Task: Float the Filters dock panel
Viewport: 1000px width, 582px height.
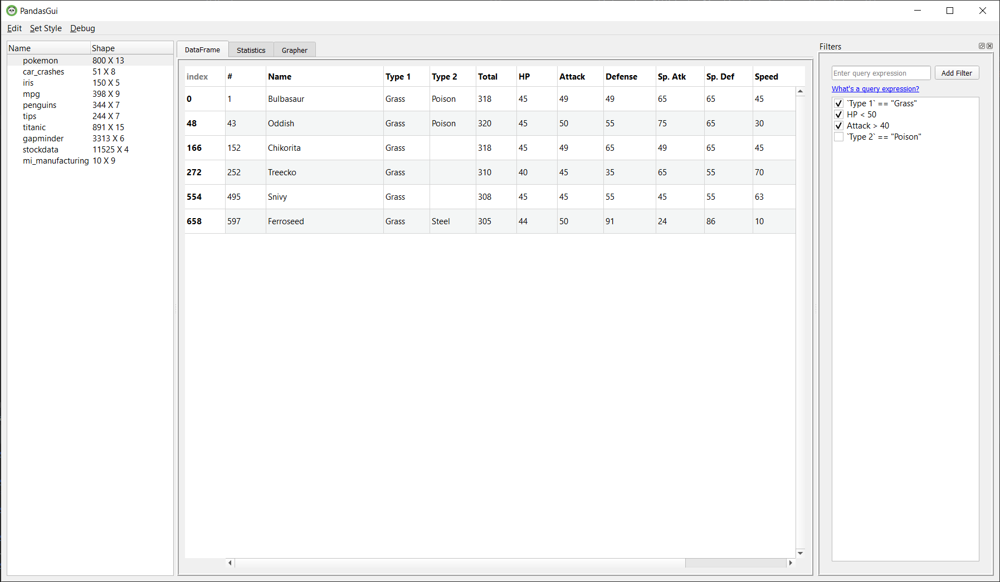Action: pos(982,46)
